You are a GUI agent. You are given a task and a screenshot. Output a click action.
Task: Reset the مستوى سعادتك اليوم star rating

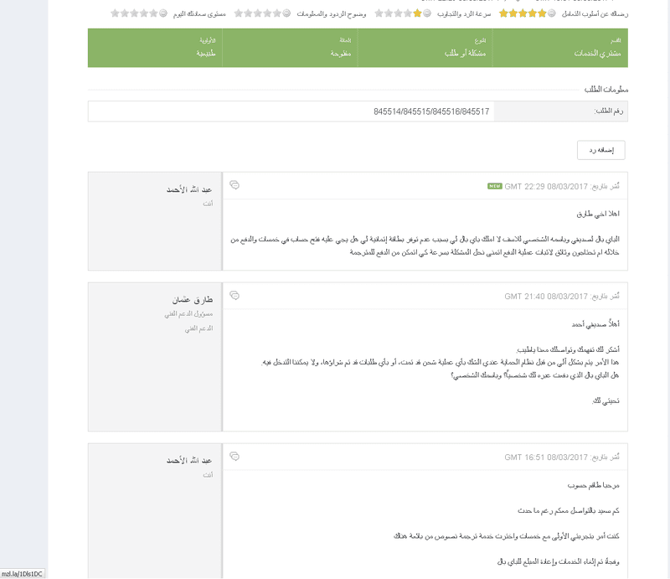[163, 13]
